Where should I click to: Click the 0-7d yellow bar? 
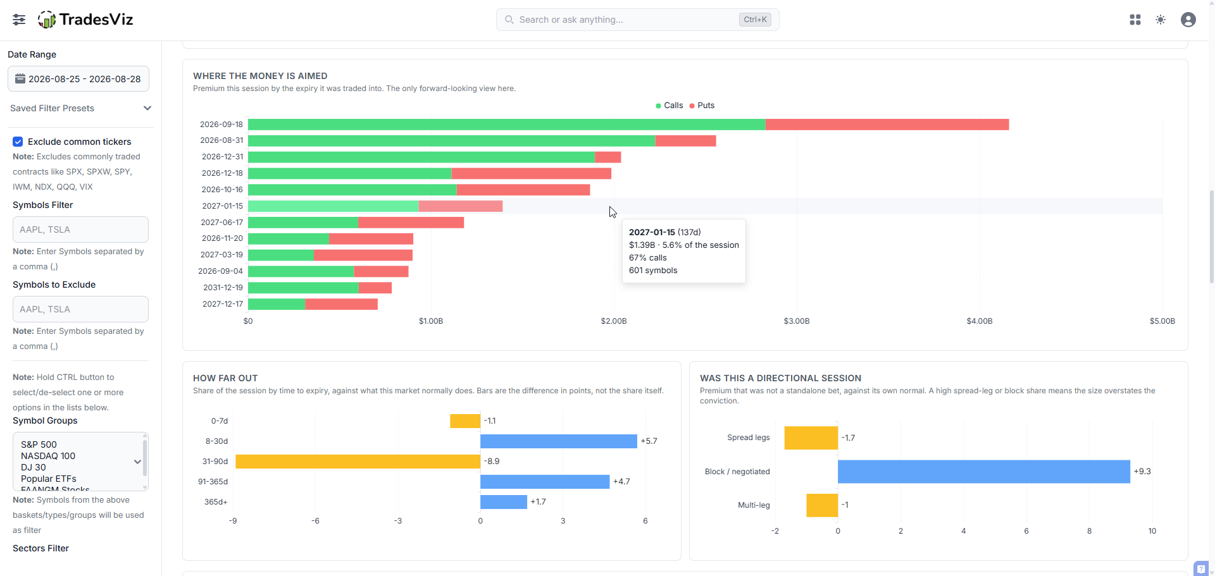(465, 421)
